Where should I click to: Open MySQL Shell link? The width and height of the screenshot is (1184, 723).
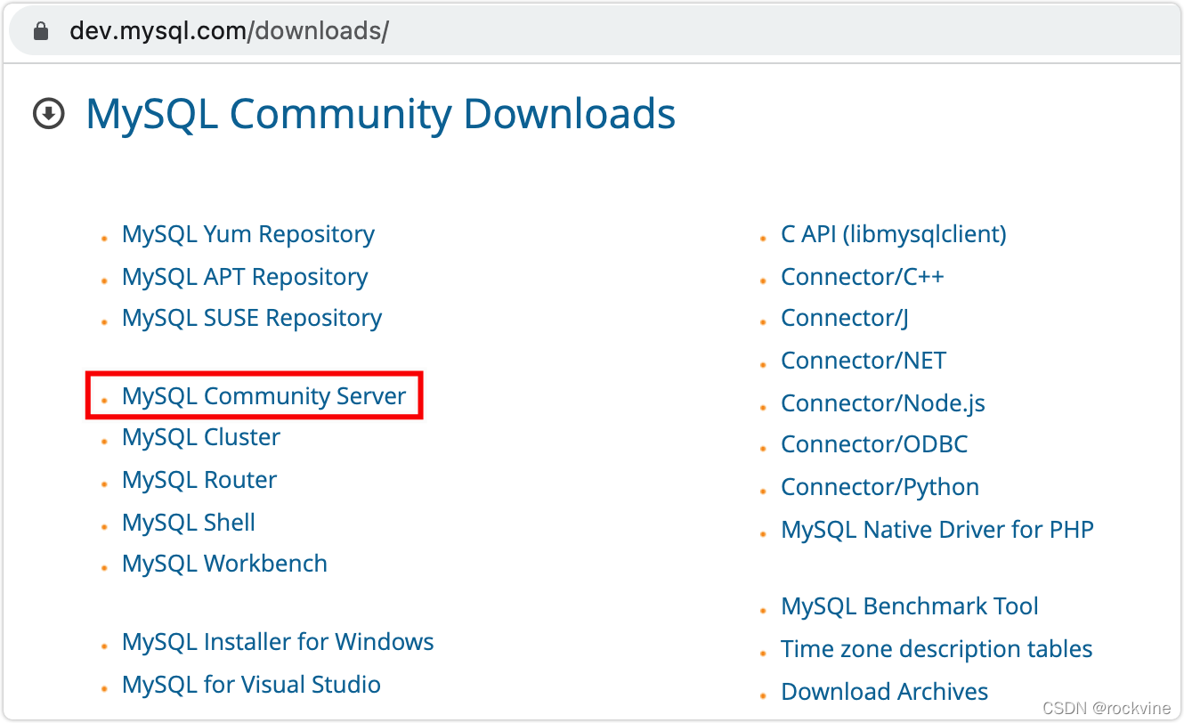coord(189,523)
